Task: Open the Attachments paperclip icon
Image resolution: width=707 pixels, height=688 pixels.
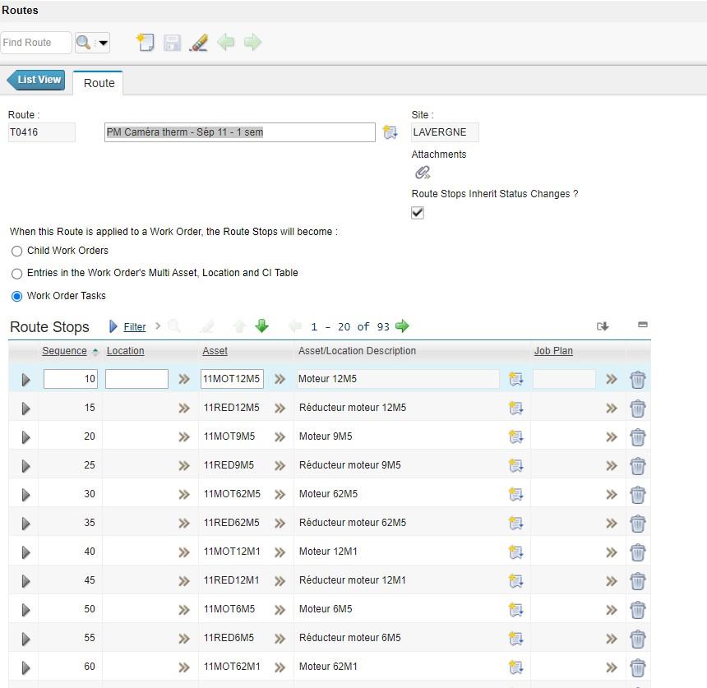Action: (x=423, y=173)
